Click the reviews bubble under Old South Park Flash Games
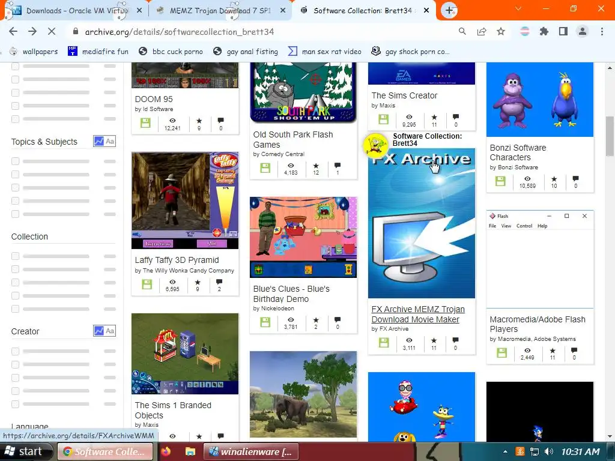 coord(338,166)
